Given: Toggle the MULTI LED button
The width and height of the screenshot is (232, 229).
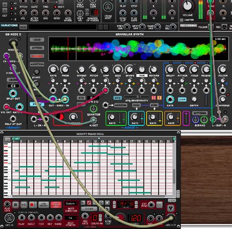Looking at the screenshot, I should [x=55, y=7].
